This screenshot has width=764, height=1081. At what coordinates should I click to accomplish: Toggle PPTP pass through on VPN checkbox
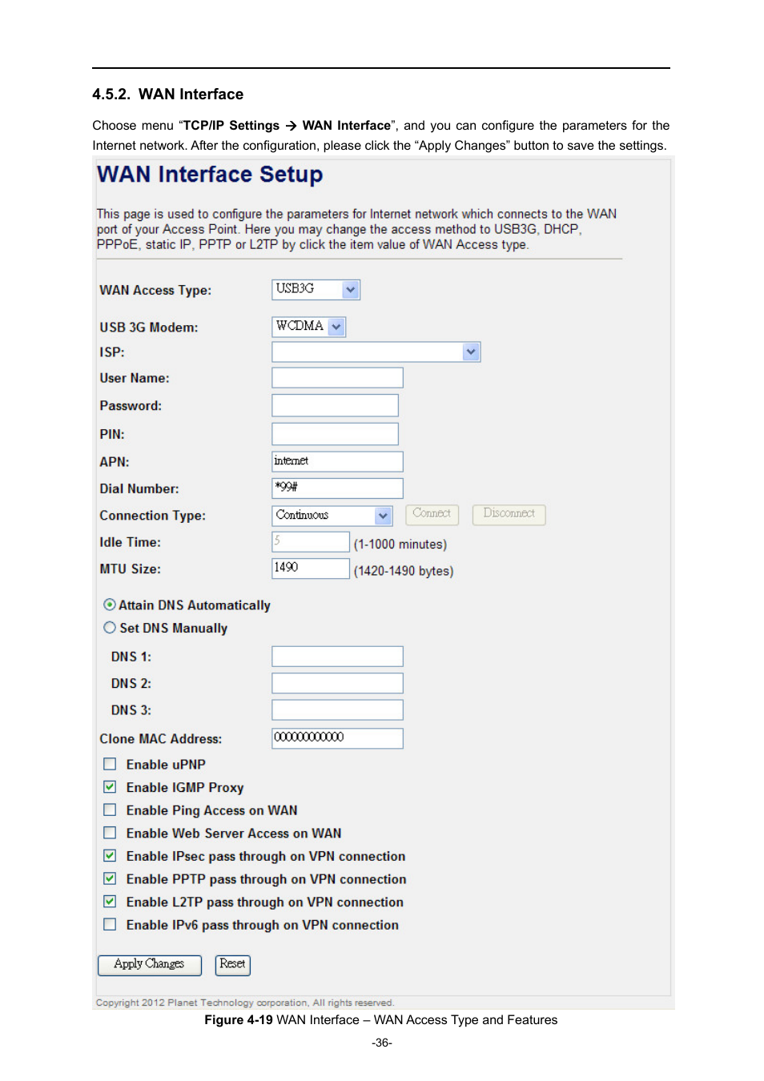pyautogui.click(x=110, y=878)
